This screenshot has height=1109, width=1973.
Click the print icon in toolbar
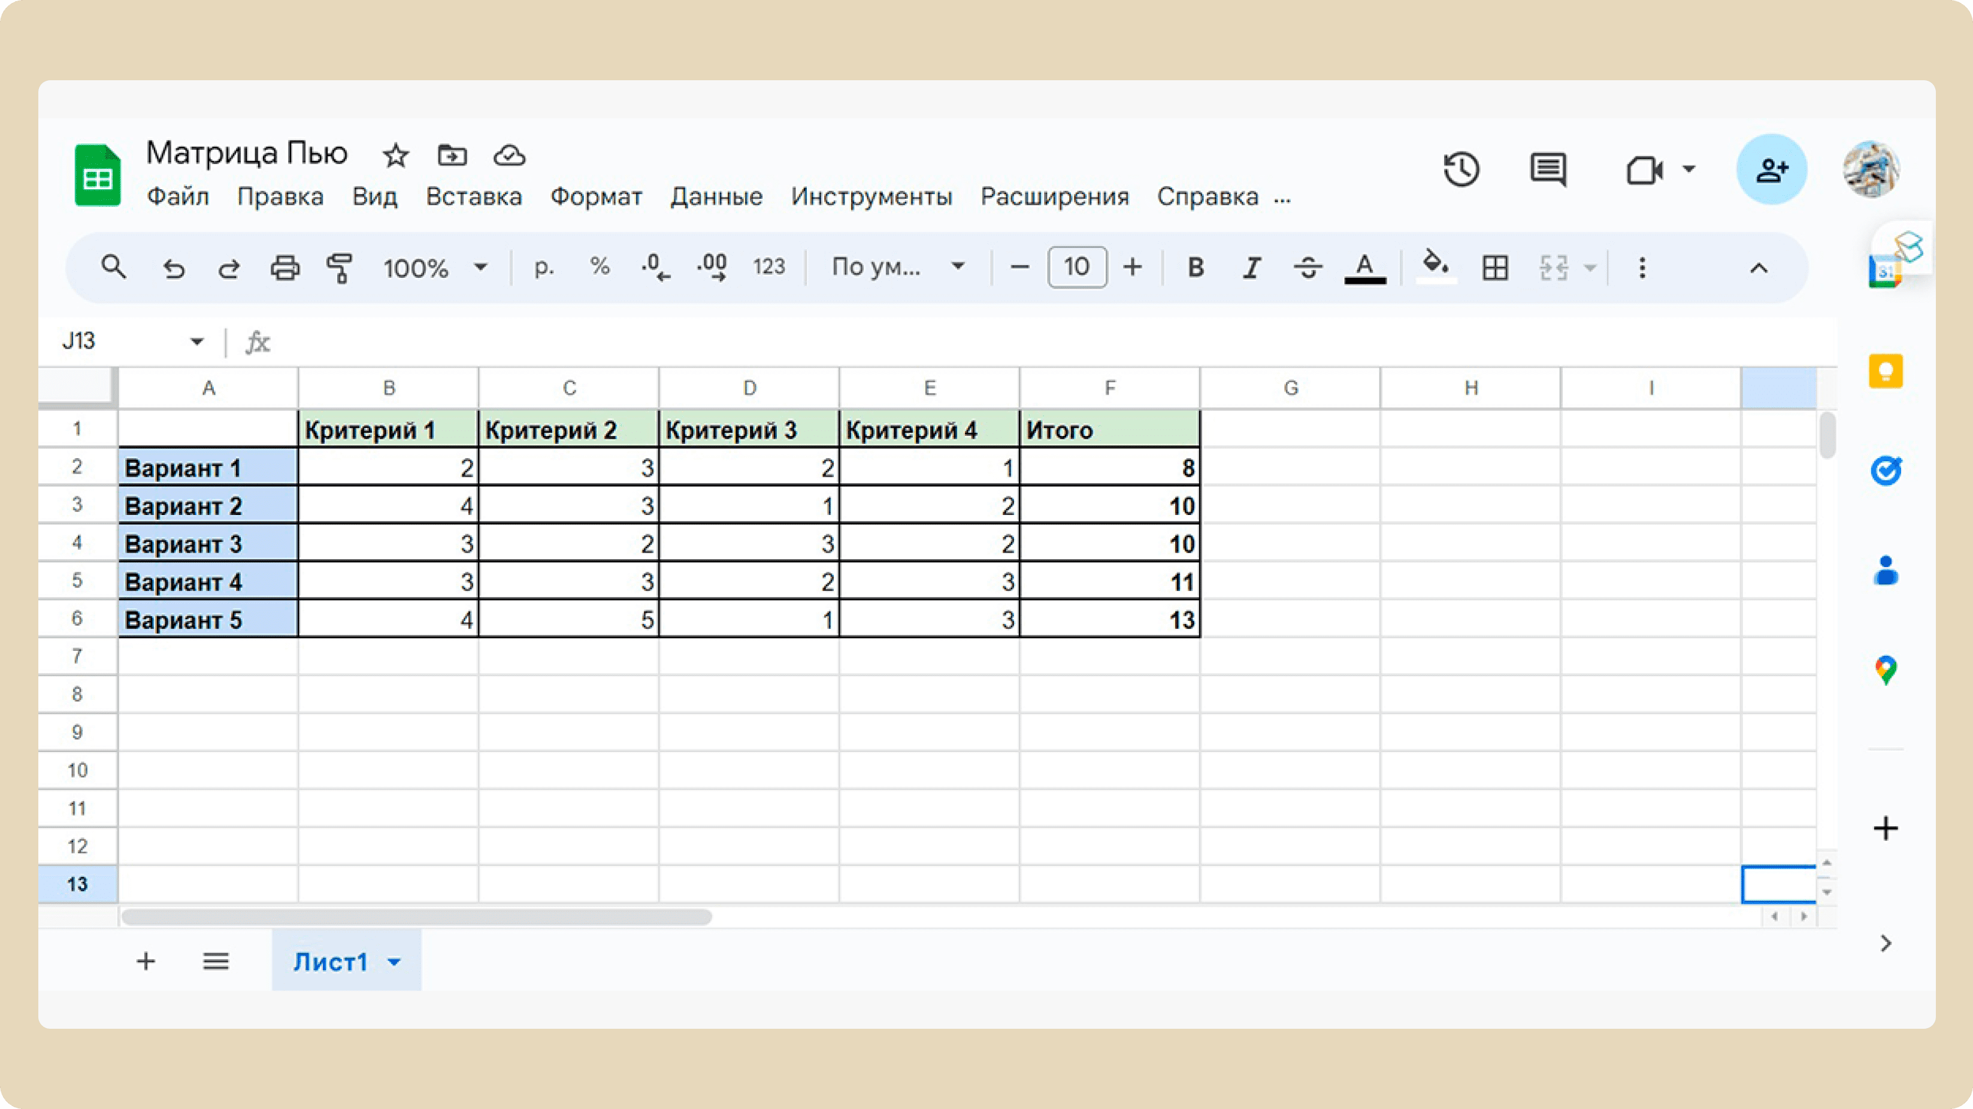pos(285,268)
